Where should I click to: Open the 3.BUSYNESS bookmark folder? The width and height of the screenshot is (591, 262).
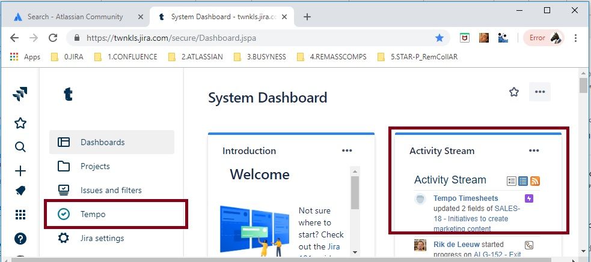point(260,57)
